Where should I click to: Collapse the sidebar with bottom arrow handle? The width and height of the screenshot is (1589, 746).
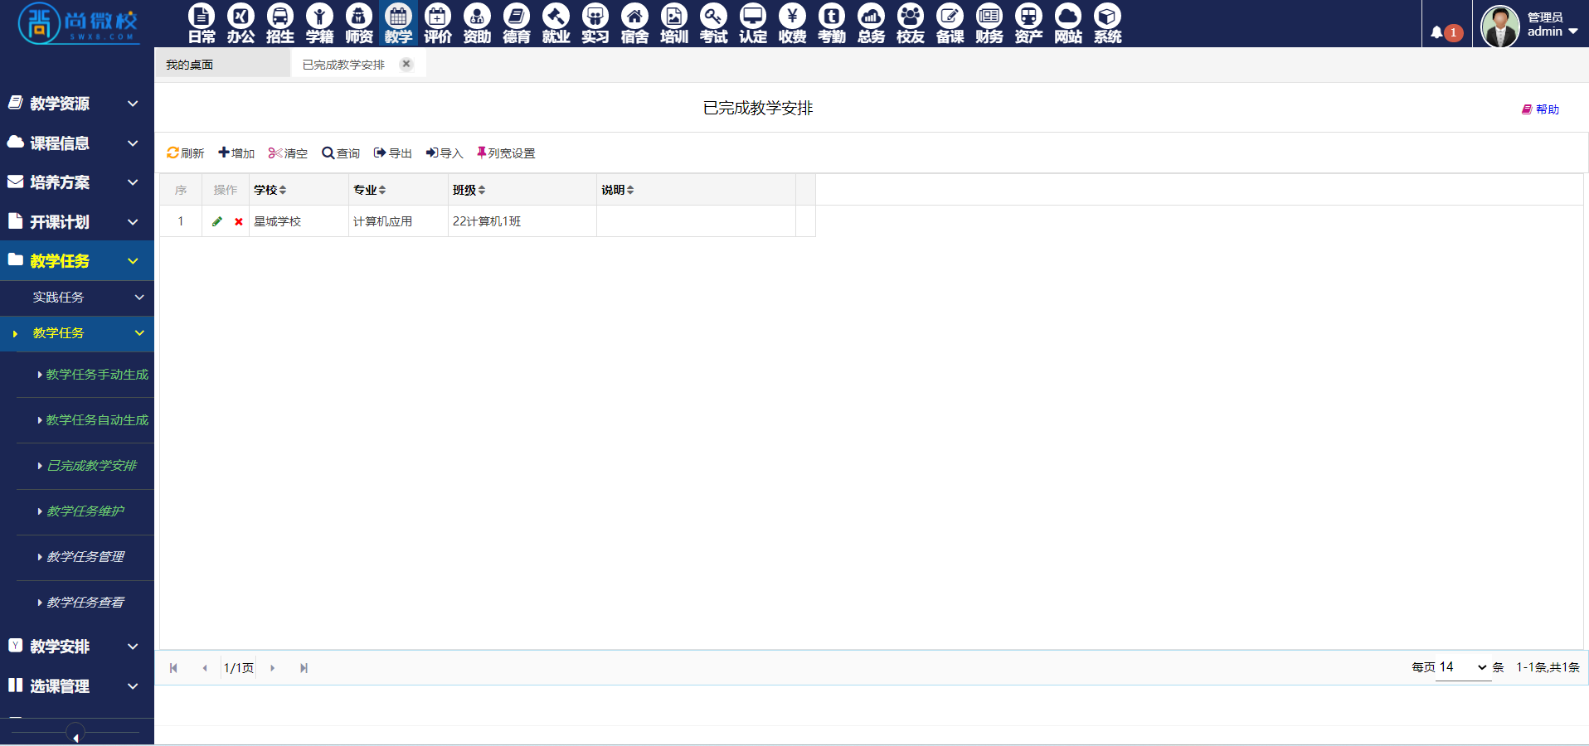75,734
